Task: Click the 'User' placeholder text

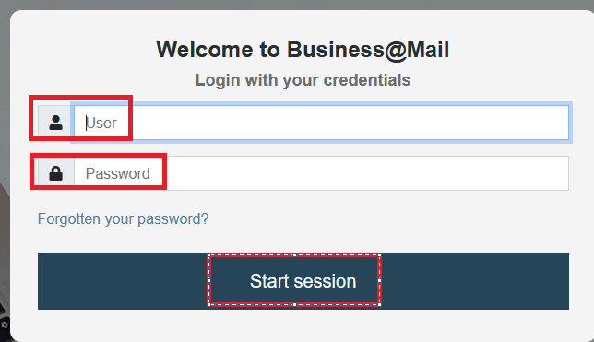Action: 101,124
